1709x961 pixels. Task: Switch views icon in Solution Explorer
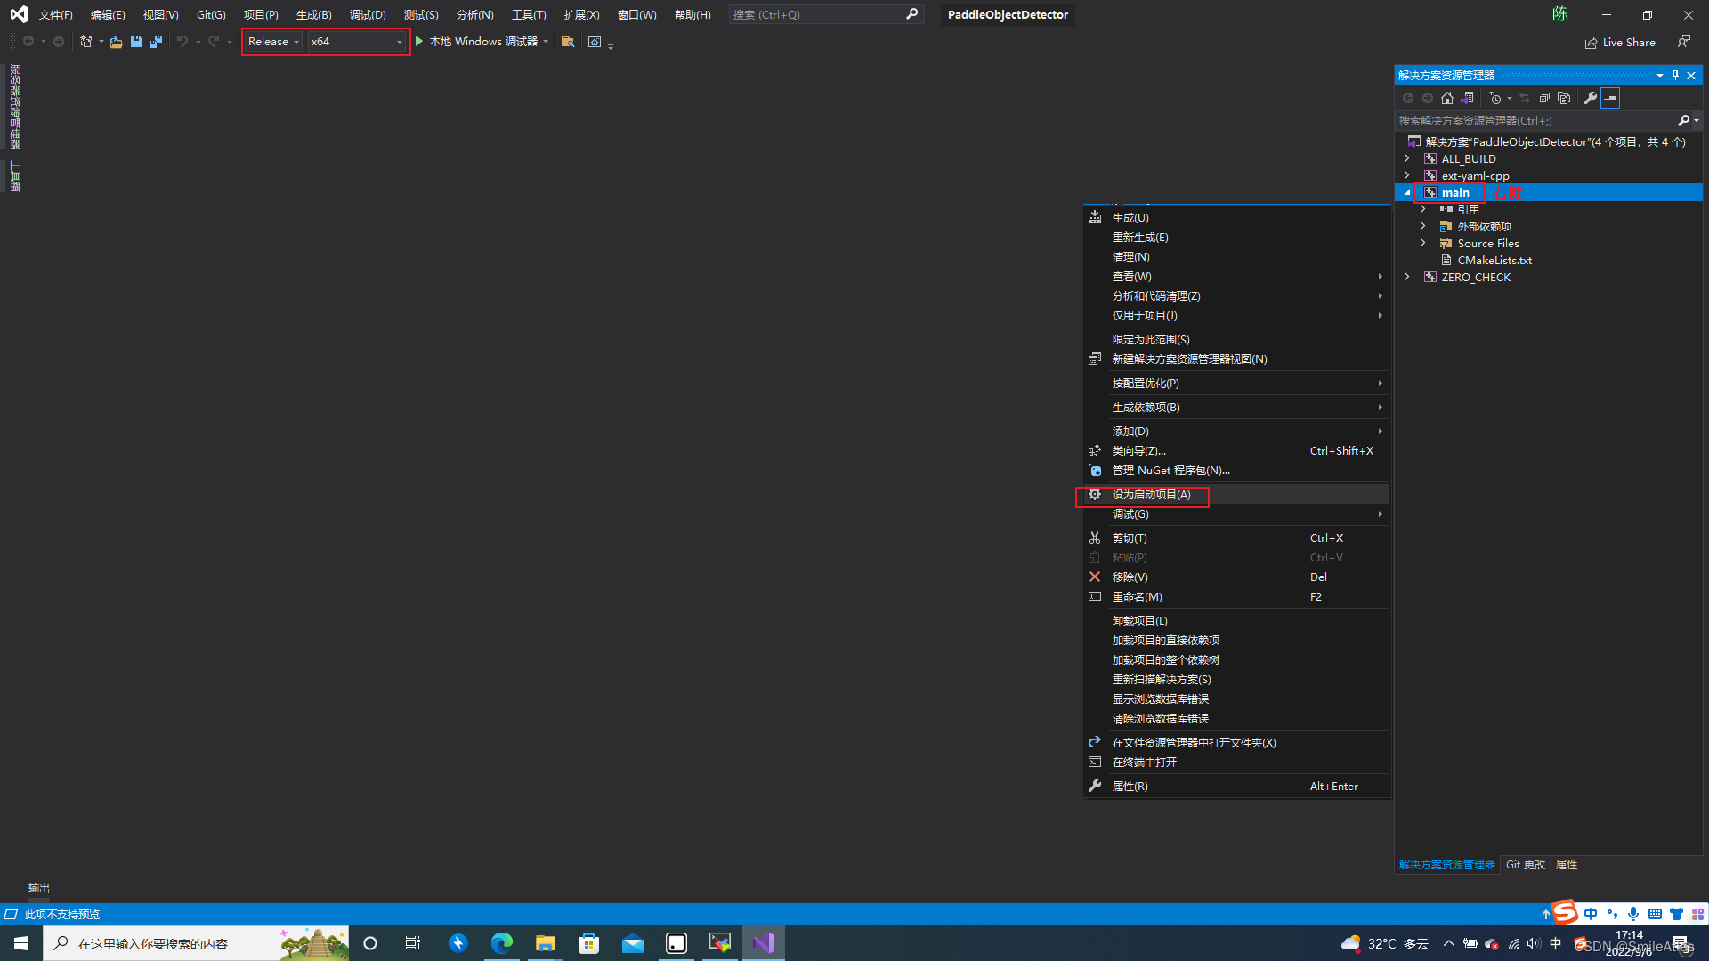[x=1467, y=98]
